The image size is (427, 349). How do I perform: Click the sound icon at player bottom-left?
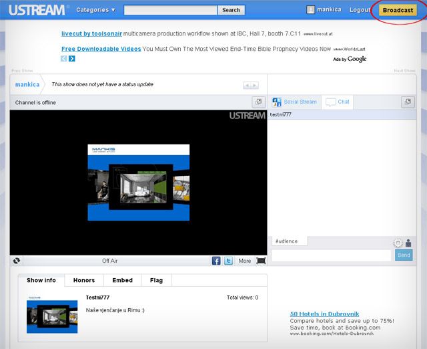17,261
